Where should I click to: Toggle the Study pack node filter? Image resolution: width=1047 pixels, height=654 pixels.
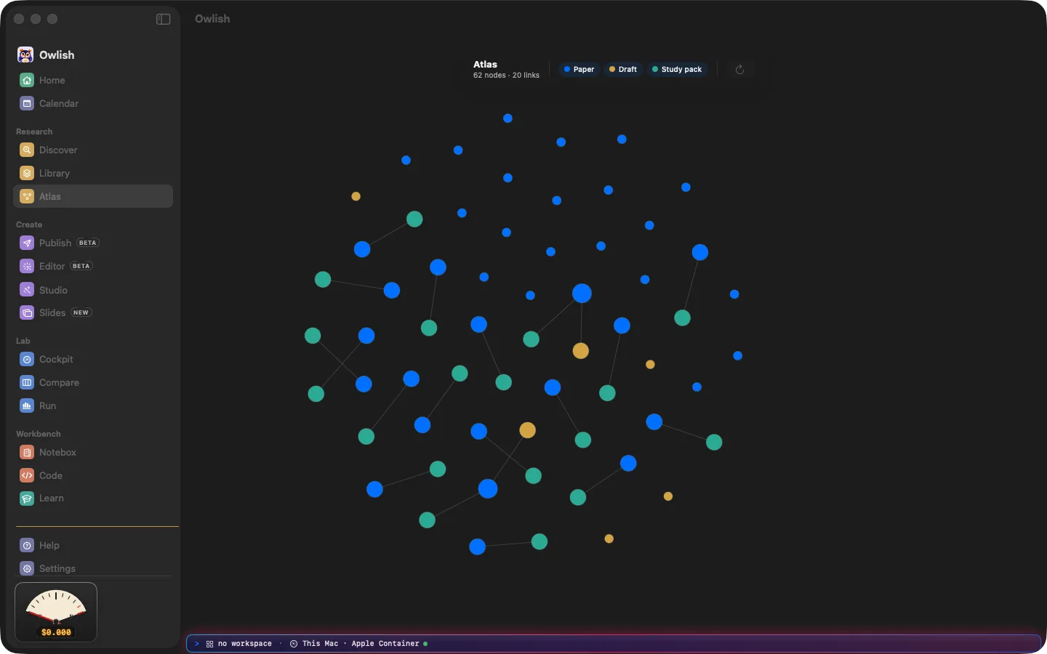[x=677, y=70]
